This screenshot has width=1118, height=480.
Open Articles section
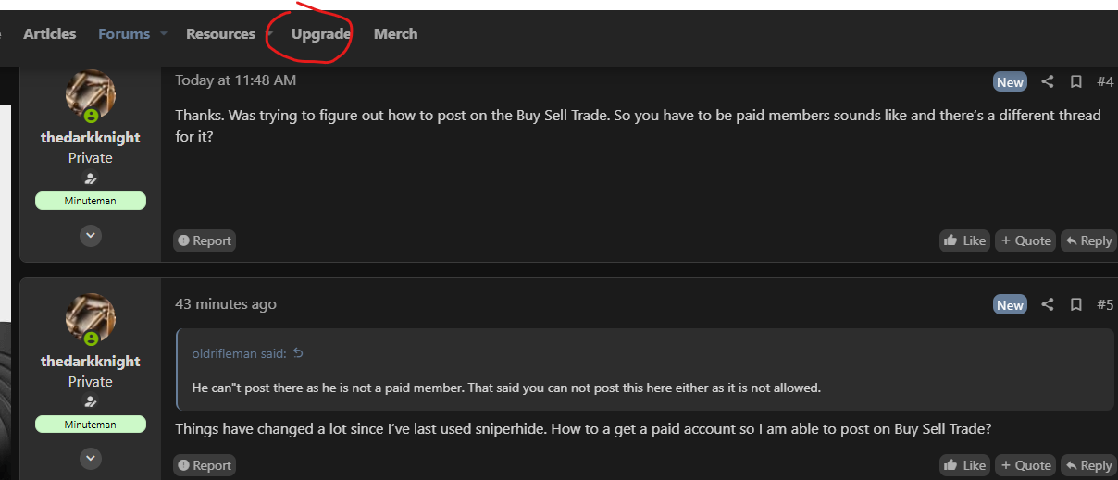click(x=50, y=34)
